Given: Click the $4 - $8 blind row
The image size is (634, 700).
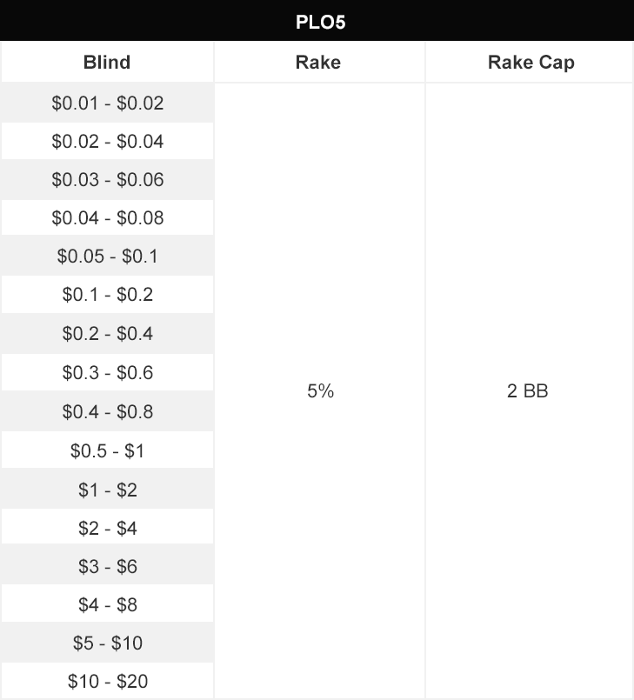Looking at the screenshot, I should pyautogui.click(x=107, y=604).
